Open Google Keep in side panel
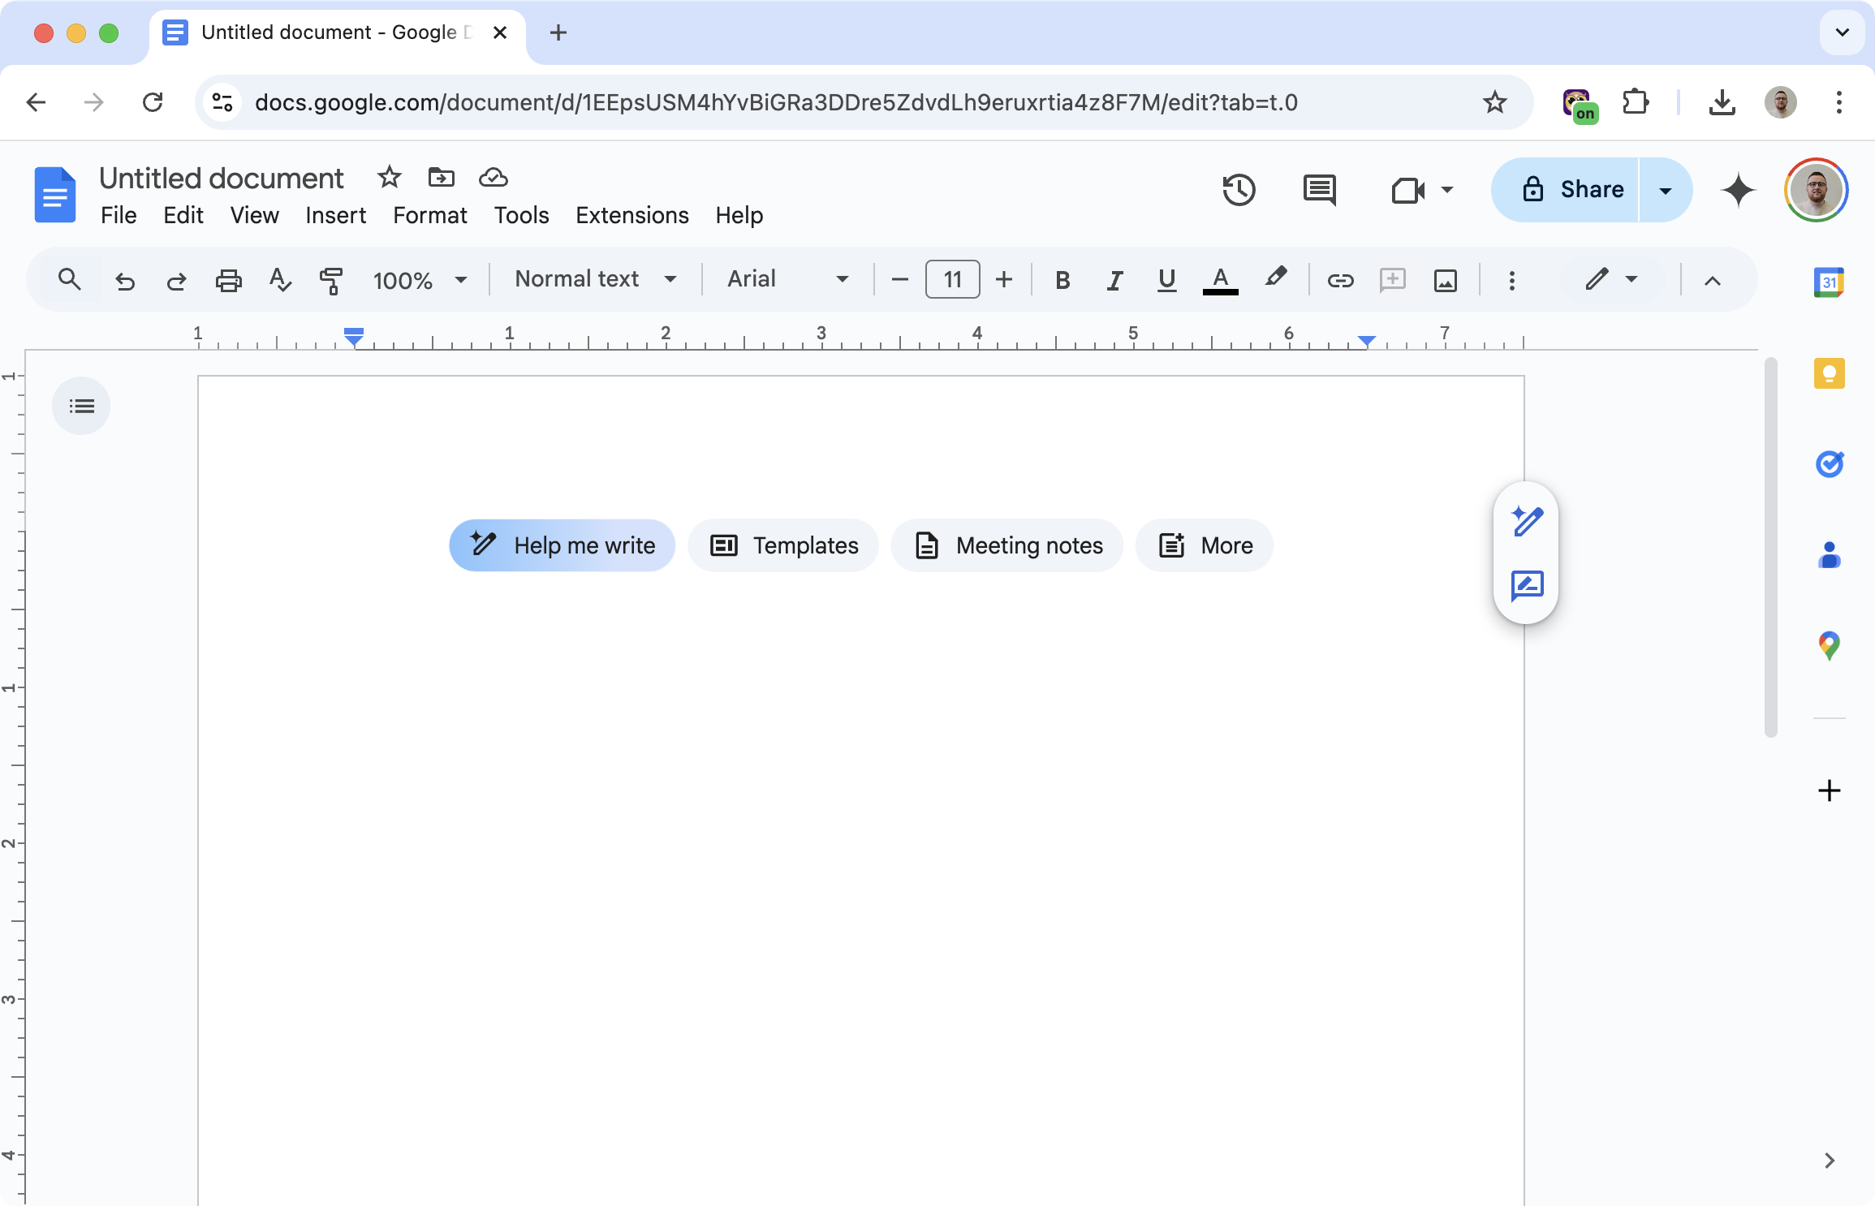Screen dimensions: 1875x1206 (1830, 373)
